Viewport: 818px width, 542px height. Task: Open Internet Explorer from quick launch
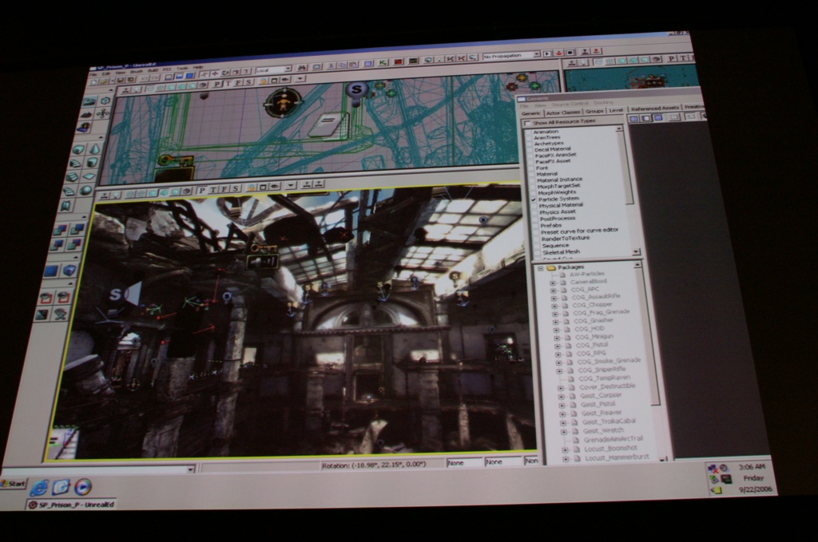coord(40,487)
